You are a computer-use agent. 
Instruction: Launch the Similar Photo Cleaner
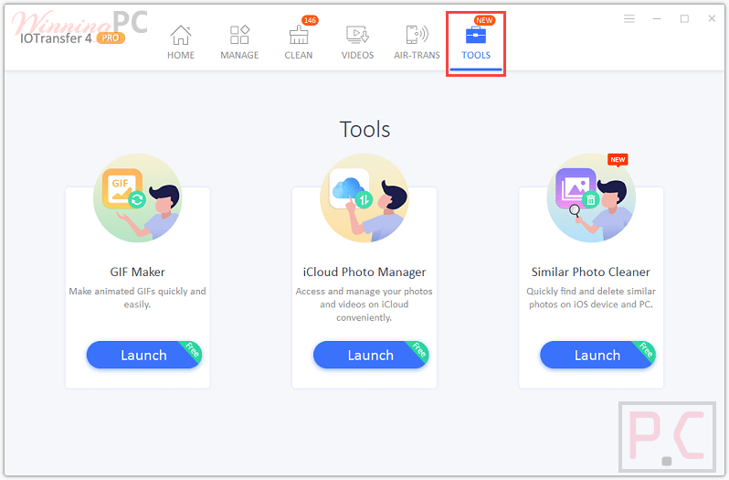597,355
